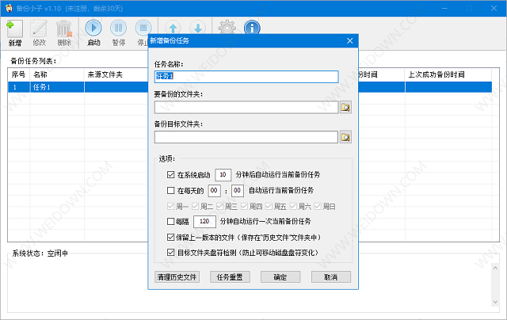The width and height of the screenshot is (507, 320).
Task: Toggle the 目标文件夹盘符检测 checkbox
Action: [x=171, y=253]
